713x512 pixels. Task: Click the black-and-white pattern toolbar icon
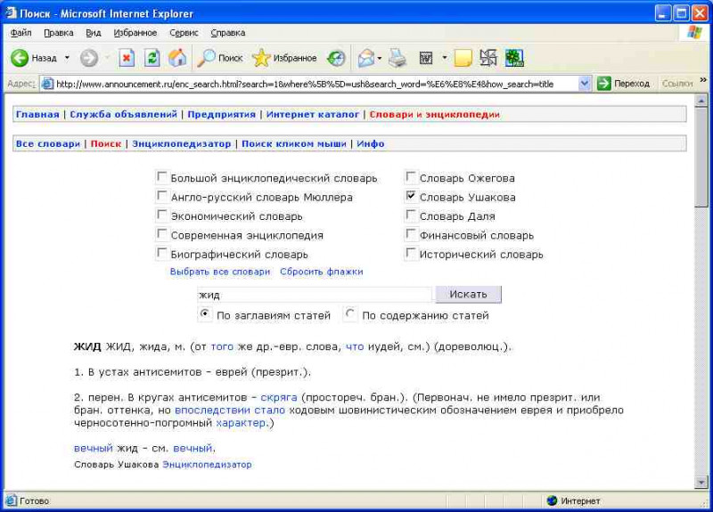[x=488, y=58]
